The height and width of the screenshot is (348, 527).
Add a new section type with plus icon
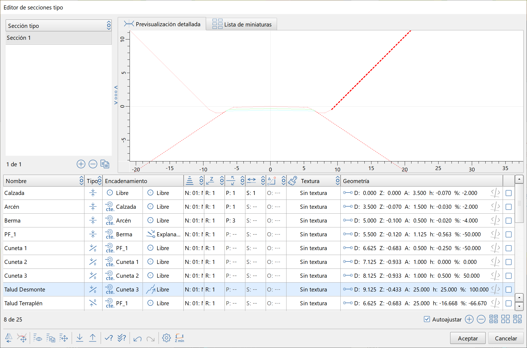point(81,164)
